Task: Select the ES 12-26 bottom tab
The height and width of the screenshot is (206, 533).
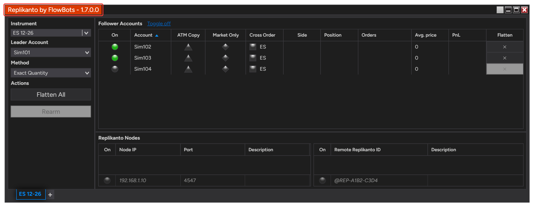Action: pos(30,194)
